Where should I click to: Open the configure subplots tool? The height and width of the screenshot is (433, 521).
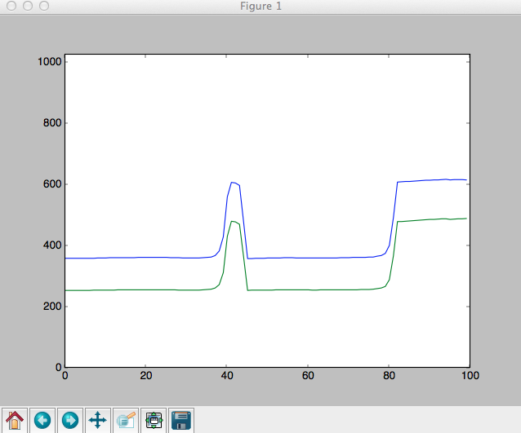[154, 420]
